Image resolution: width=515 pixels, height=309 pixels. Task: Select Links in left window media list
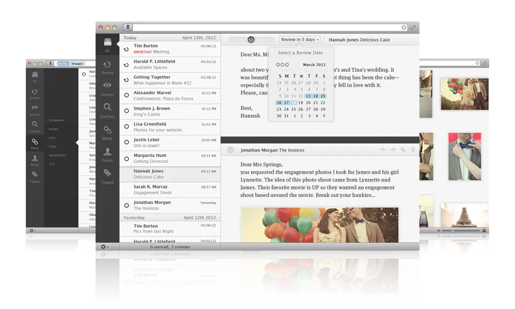point(52,138)
